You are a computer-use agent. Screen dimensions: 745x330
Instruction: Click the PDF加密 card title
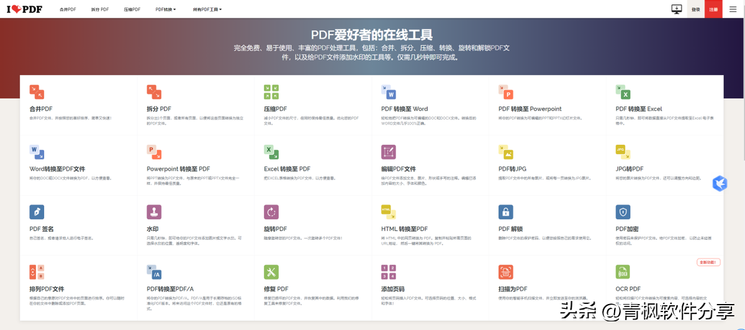pos(628,229)
